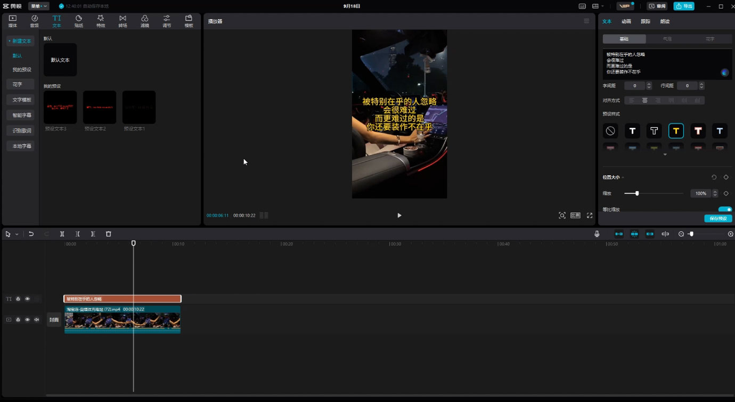Click the undo arrow in timeline toolbar
Screen dimensions: 735x402
tap(31, 234)
